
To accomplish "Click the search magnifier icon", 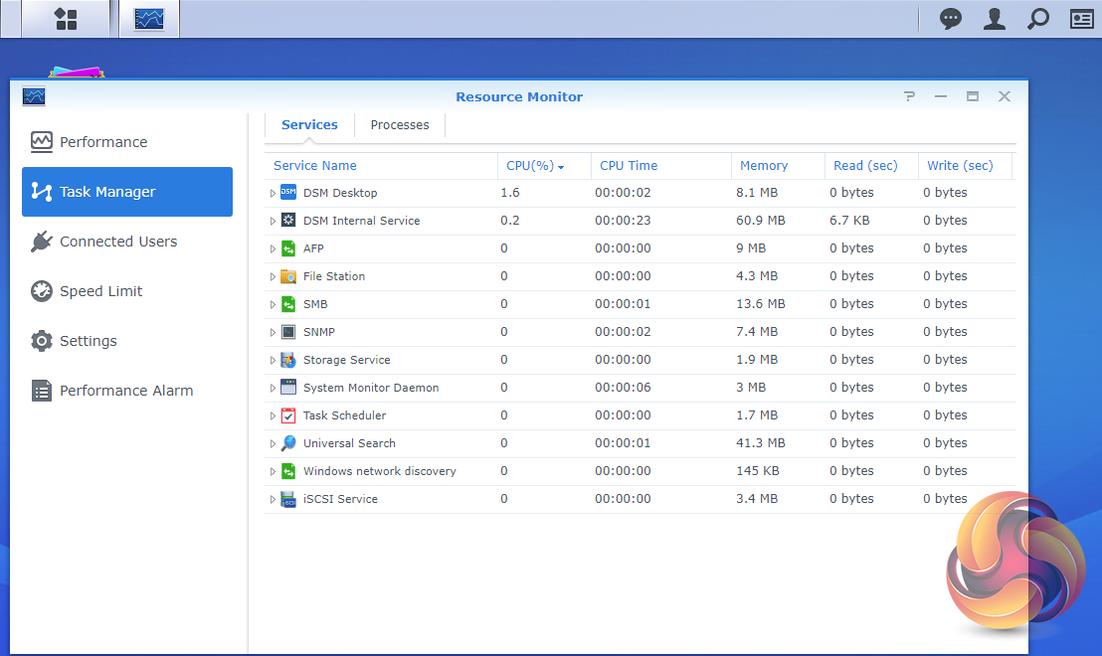I will [1037, 19].
